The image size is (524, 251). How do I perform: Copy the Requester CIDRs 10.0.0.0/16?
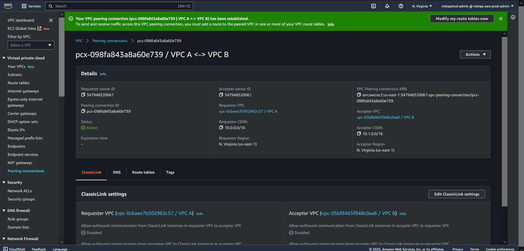tap(221, 128)
